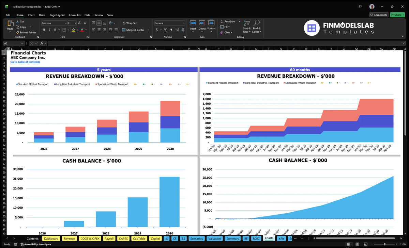Image resolution: width=409 pixels, height=248 pixels.
Task: Click the Share button
Action: (397, 15)
